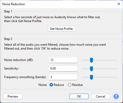Image resolution: width=123 pixels, height=103 pixels.
Task: Click the Noise reduction slider track's far right end
Action: coord(116,60)
